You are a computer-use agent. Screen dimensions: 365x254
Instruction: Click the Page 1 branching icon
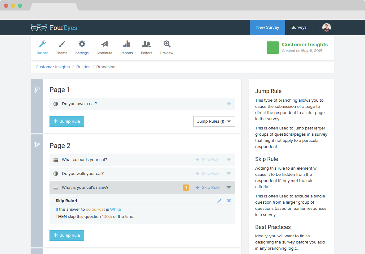37,90
